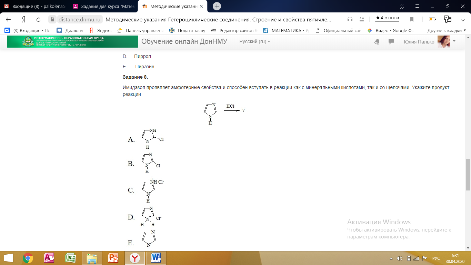Select the 'Методические указания' active tab
This screenshot has height=265, width=471.
tap(172, 6)
